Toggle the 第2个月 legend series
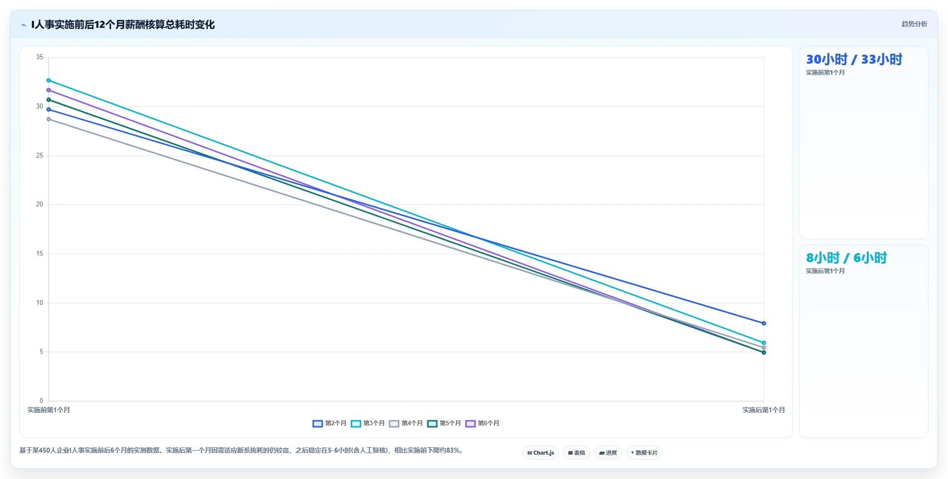 tap(329, 423)
